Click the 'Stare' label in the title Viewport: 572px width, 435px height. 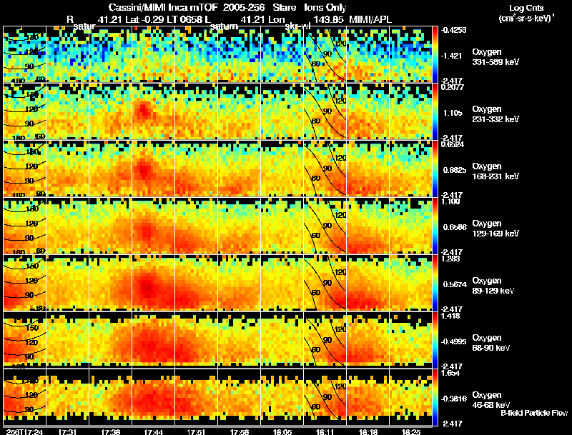[284, 7]
